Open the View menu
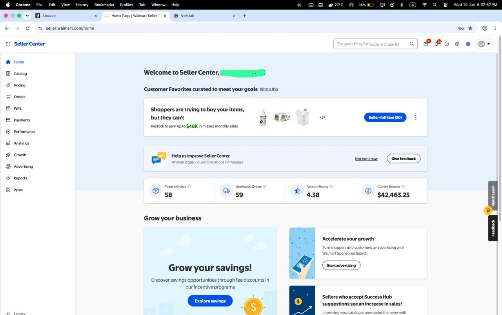This screenshot has width=502, height=315. pos(65,5)
